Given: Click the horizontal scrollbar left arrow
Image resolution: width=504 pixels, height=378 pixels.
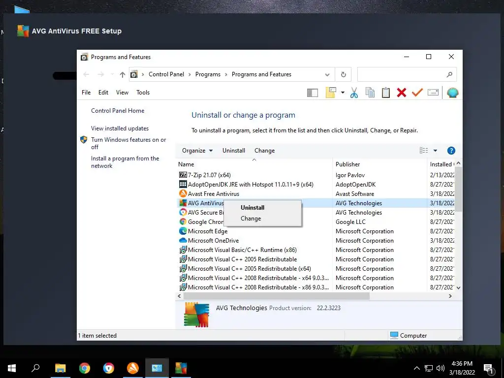Looking at the screenshot, I should (179, 296).
